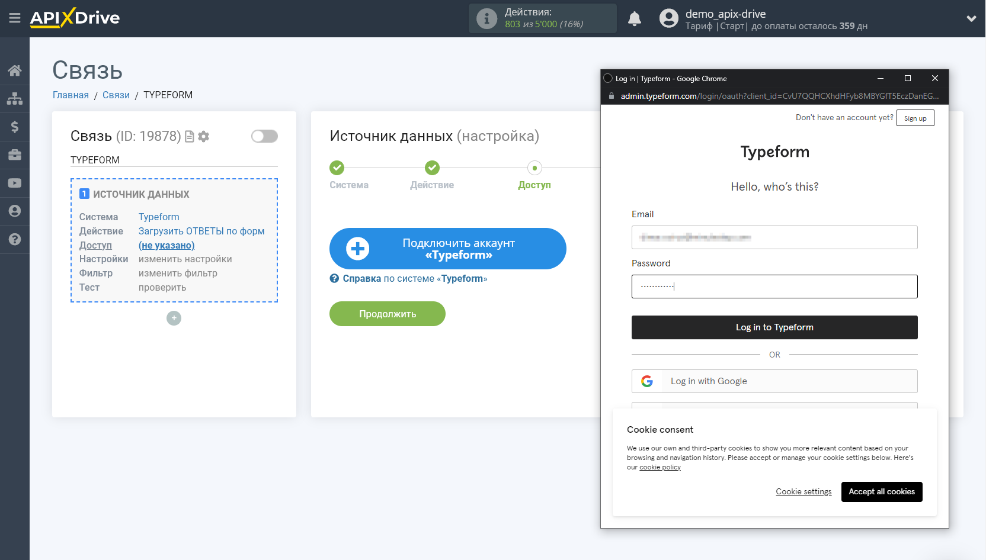986x560 pixels.
Task: Open the YouTube video icon in sidebar
Action: coord(15,183)
